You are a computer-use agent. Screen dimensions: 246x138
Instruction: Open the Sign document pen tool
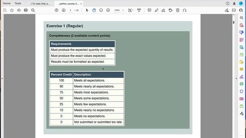[163, 10]
